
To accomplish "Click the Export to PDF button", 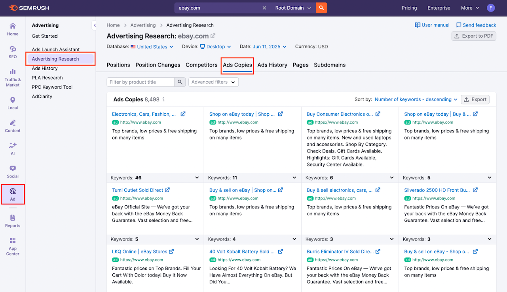I will 474,36.
